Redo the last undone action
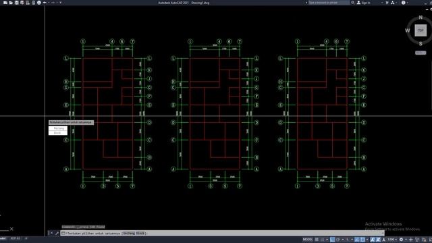Image resolution: width=432 pixels, height=243 pixels. 53,3
